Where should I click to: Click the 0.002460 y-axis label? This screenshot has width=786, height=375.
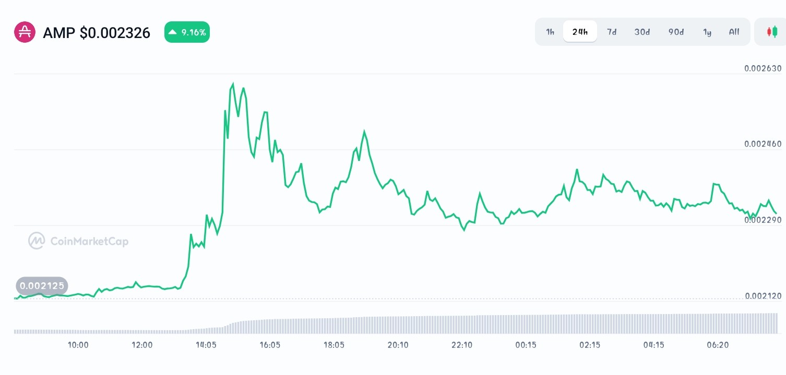coord(763,144)
